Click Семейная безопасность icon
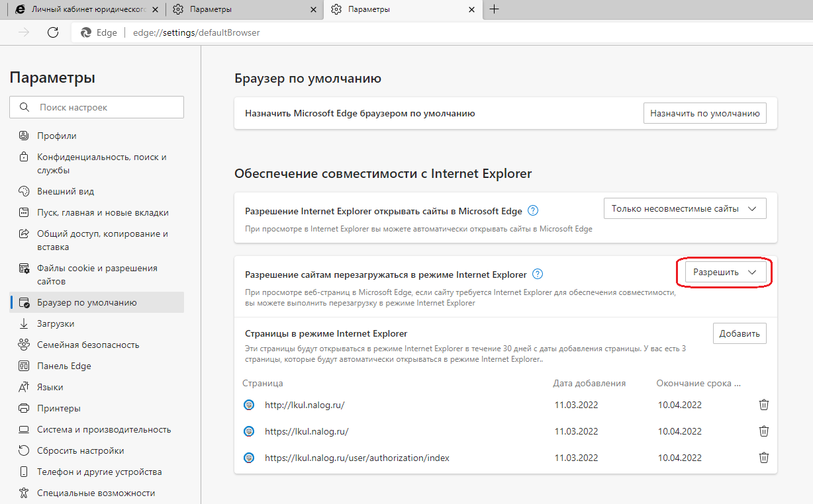813x504 pixels. (x=24, y=345)
